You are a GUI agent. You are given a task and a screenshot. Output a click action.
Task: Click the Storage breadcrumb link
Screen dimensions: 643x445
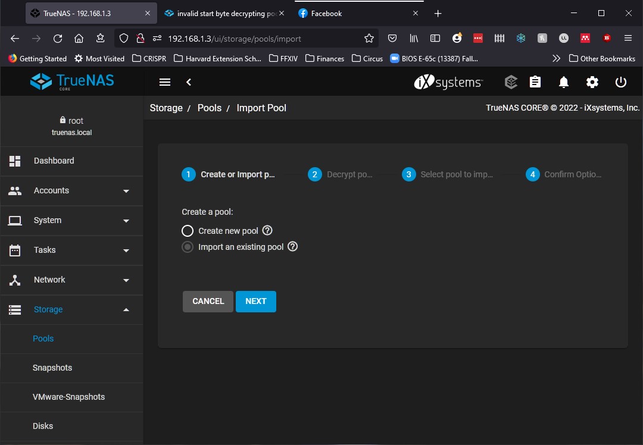tap(166, 108)
